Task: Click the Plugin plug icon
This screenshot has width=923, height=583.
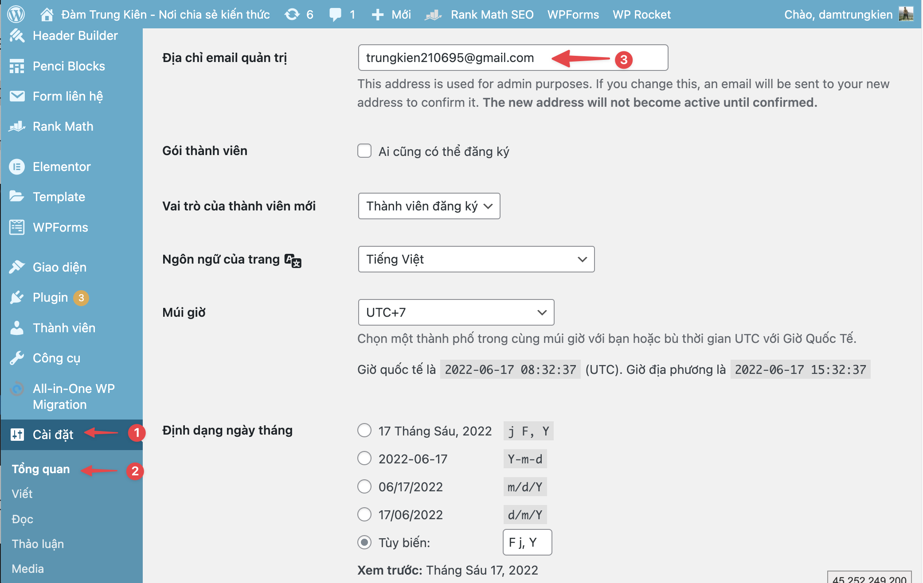Action: (17, 297)
